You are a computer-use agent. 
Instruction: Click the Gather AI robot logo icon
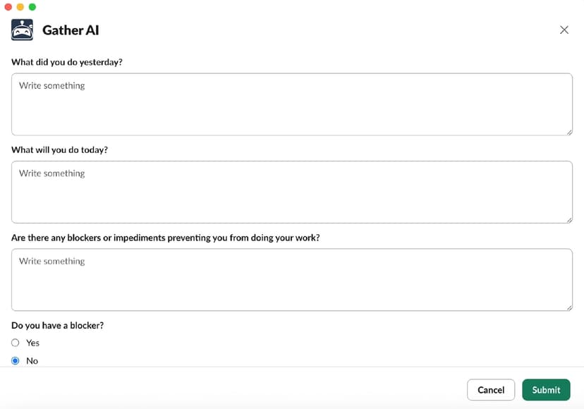click(x=23, y=30)
